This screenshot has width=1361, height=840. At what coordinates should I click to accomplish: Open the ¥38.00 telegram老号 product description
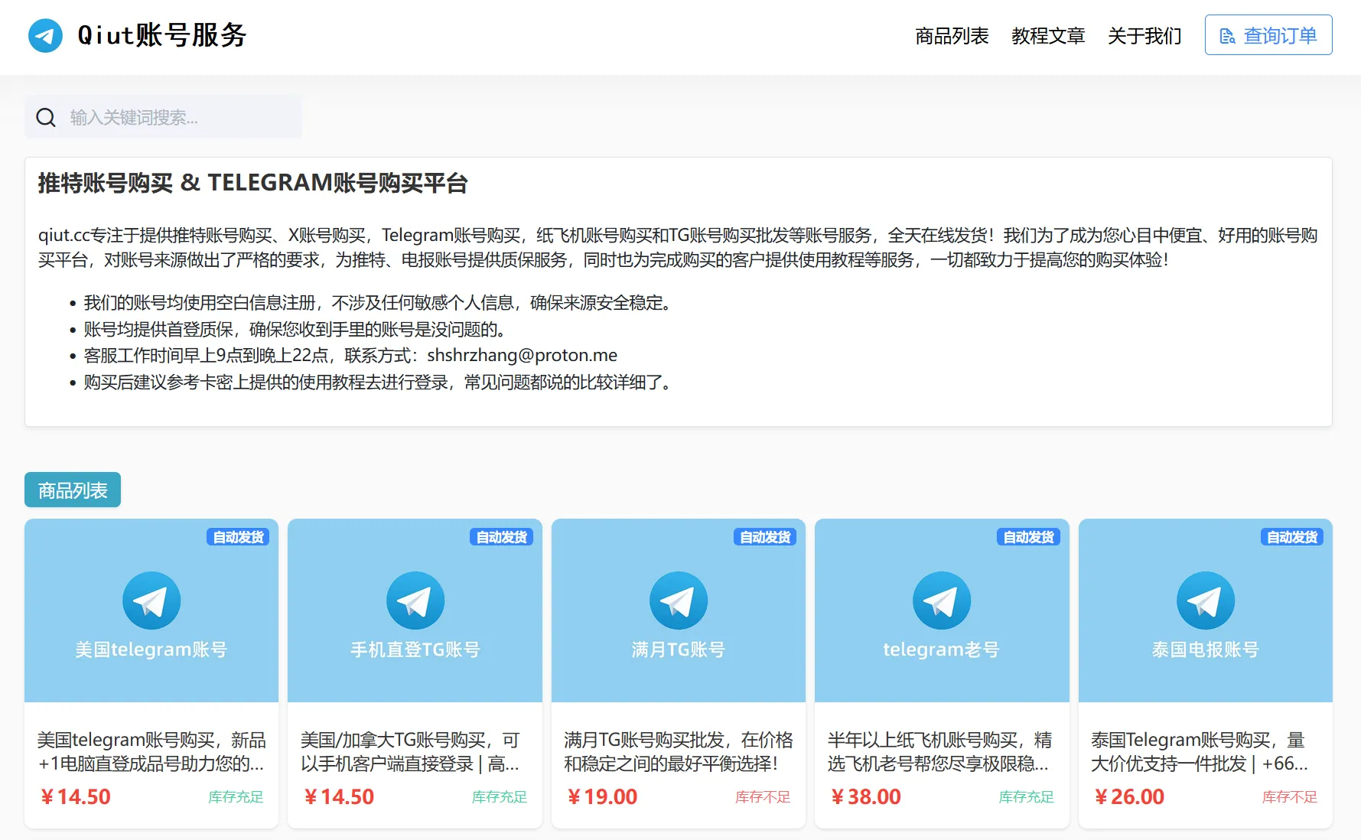[x=940, y=751]
